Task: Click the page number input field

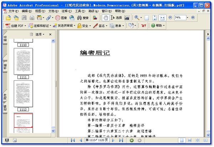Action: click(97, 140)
